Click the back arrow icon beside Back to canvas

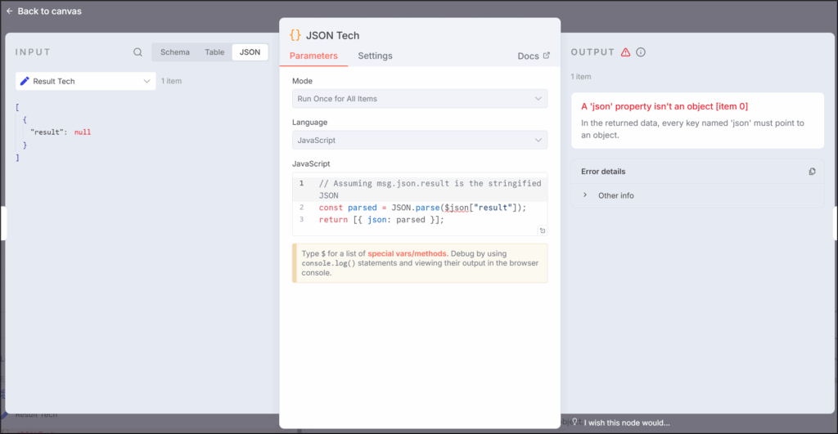(x=9, y=11)
